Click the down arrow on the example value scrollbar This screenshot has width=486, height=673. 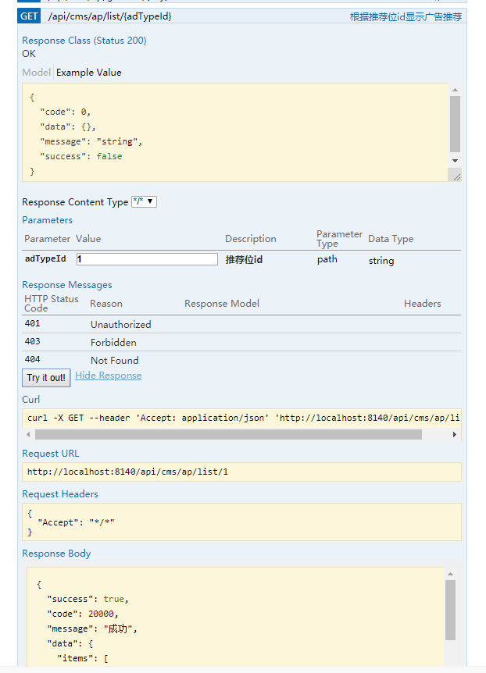click(x=453, y=161)
